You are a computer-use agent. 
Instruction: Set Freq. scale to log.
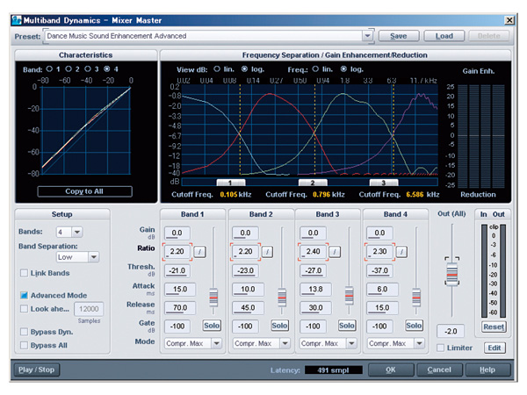pos(343,68)
